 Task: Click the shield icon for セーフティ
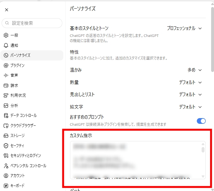point(6,146)
